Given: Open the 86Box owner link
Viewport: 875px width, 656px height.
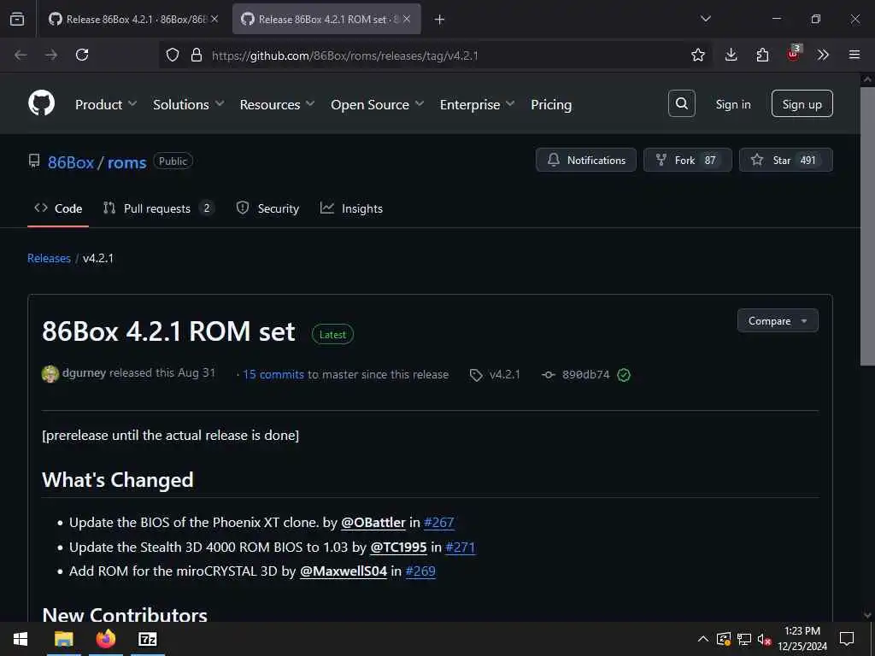Looking at the screenshot, I should pos(71,162).
